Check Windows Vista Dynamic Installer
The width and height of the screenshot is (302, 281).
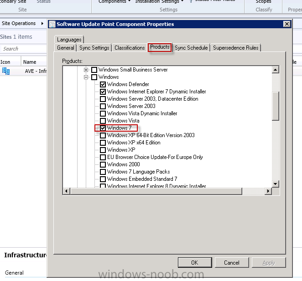[103, 113]
